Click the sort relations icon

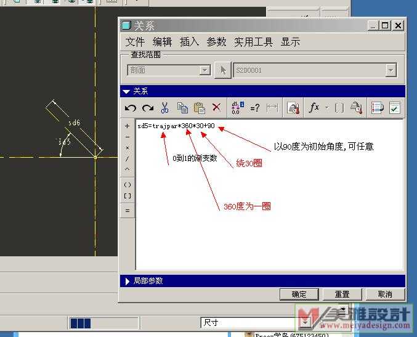[x=377, y=108]
